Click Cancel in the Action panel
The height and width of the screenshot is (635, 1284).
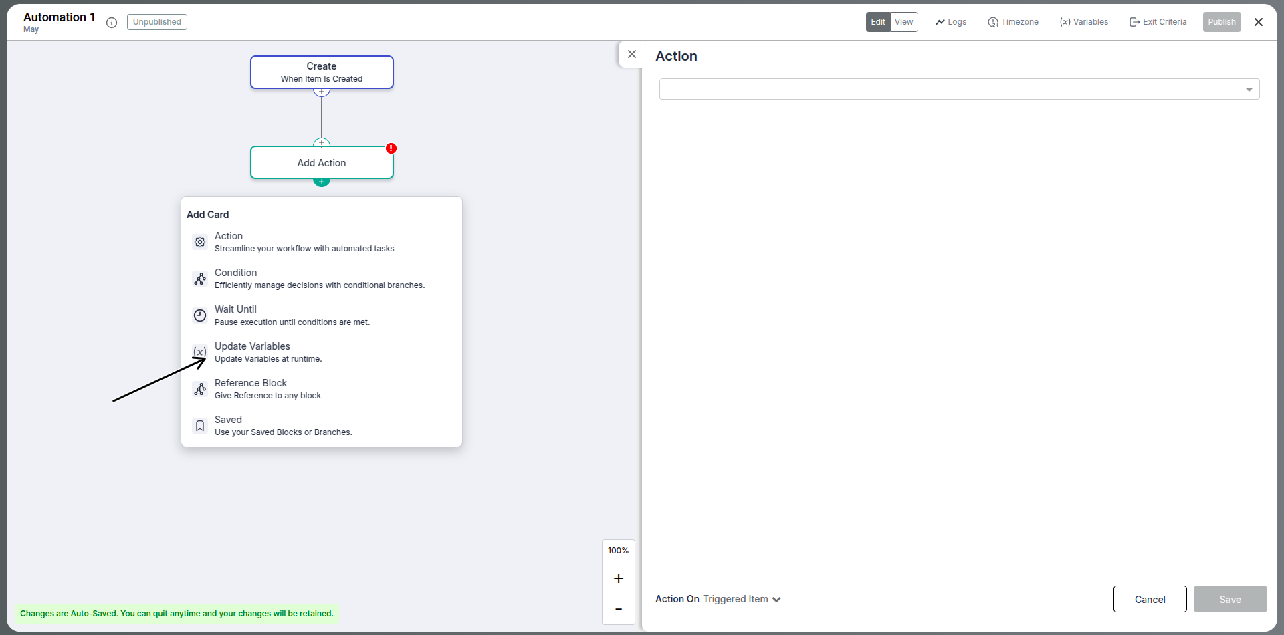pos(1150,599)
